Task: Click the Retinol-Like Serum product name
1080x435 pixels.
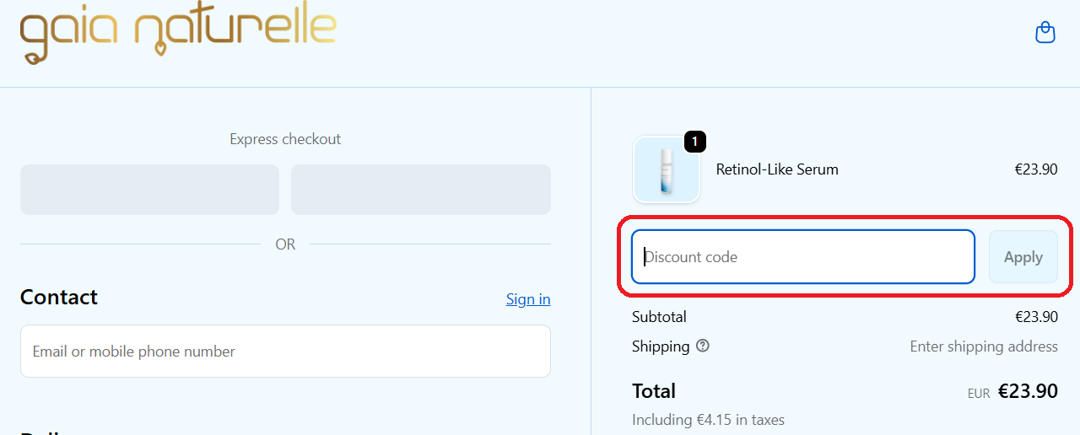Action: click(x=777, y=169)
